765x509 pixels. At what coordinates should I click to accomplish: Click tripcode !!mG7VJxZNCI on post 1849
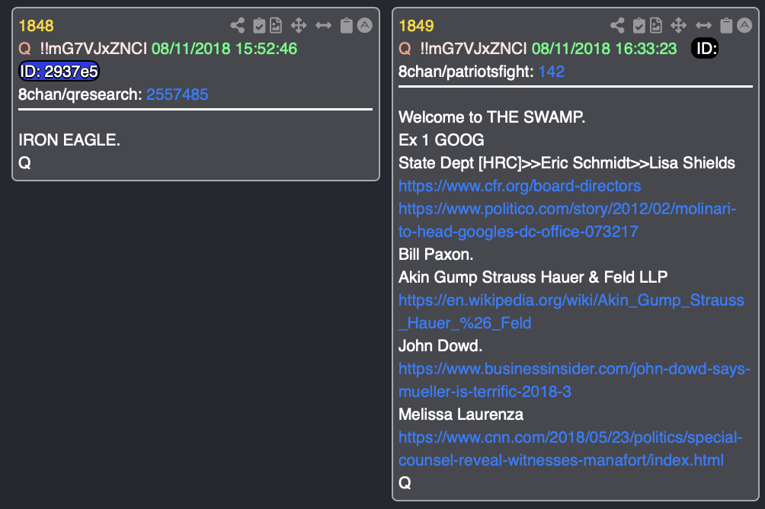coord(473,49)
